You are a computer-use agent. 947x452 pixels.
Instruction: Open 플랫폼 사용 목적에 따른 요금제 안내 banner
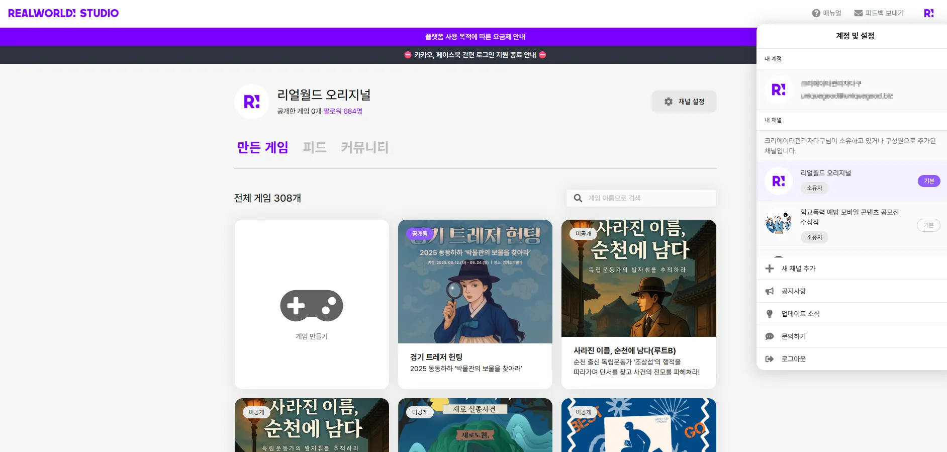pos(475,37)
